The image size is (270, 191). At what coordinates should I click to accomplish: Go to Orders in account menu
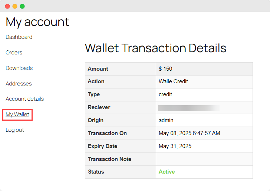coord(14,53)
